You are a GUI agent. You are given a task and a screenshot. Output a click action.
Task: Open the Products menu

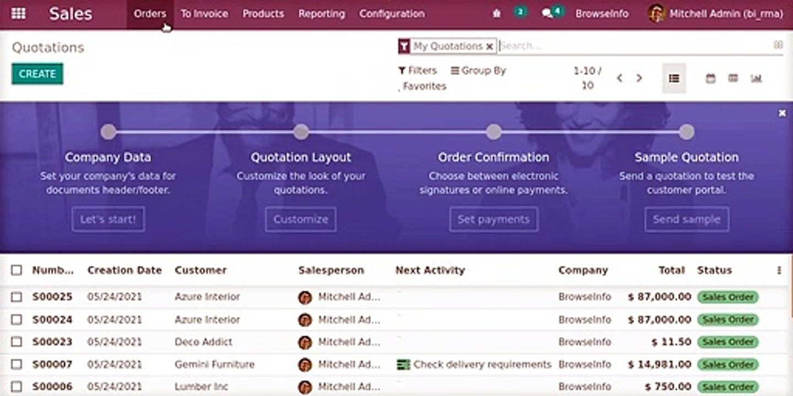tap(263, 14)
